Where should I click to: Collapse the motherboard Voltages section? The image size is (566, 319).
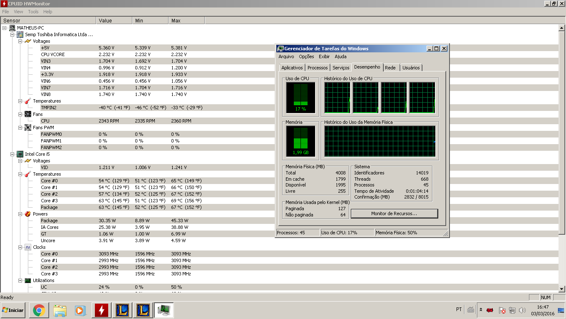tap(20, 41)
